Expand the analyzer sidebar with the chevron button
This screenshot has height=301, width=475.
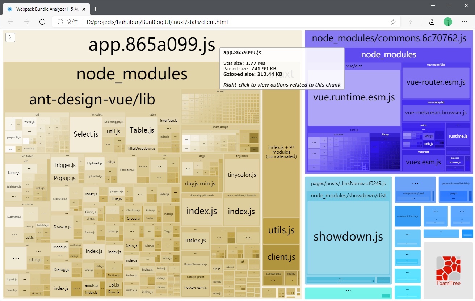point(10,37)
